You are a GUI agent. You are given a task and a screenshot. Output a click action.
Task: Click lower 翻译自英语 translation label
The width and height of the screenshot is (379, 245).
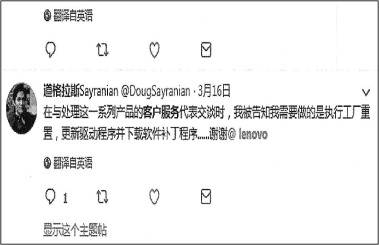[73, 163]
